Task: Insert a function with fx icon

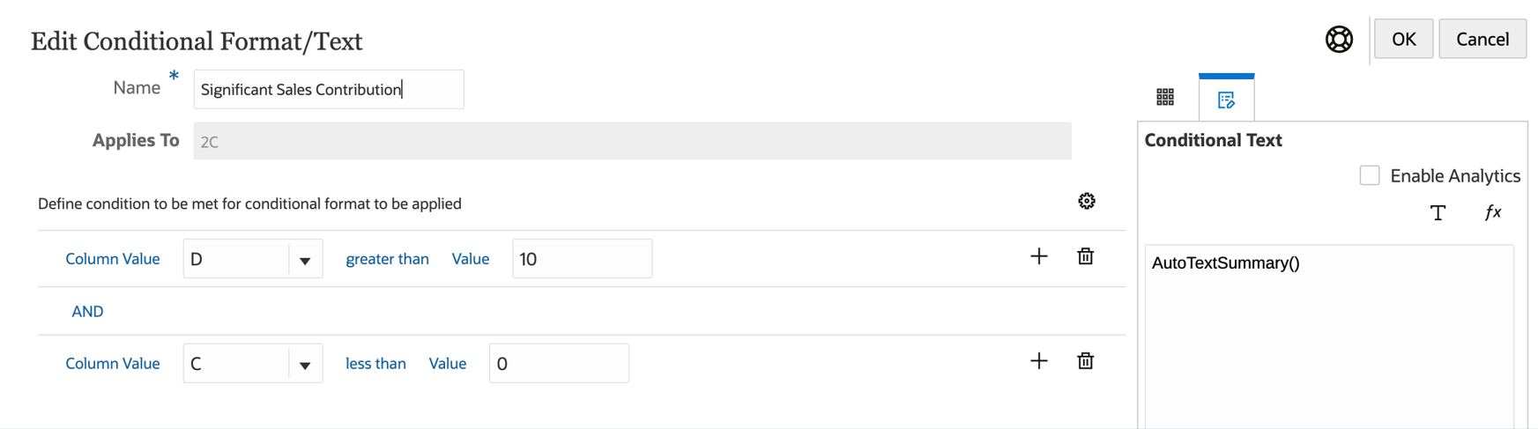Action: coord(1493,212)
